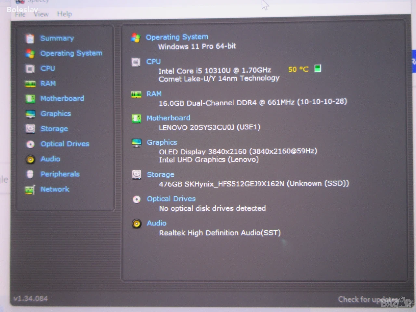Viewport: 416px width, 312px height.
Task: Open Graphics heading link in summary
Action: 162,142
